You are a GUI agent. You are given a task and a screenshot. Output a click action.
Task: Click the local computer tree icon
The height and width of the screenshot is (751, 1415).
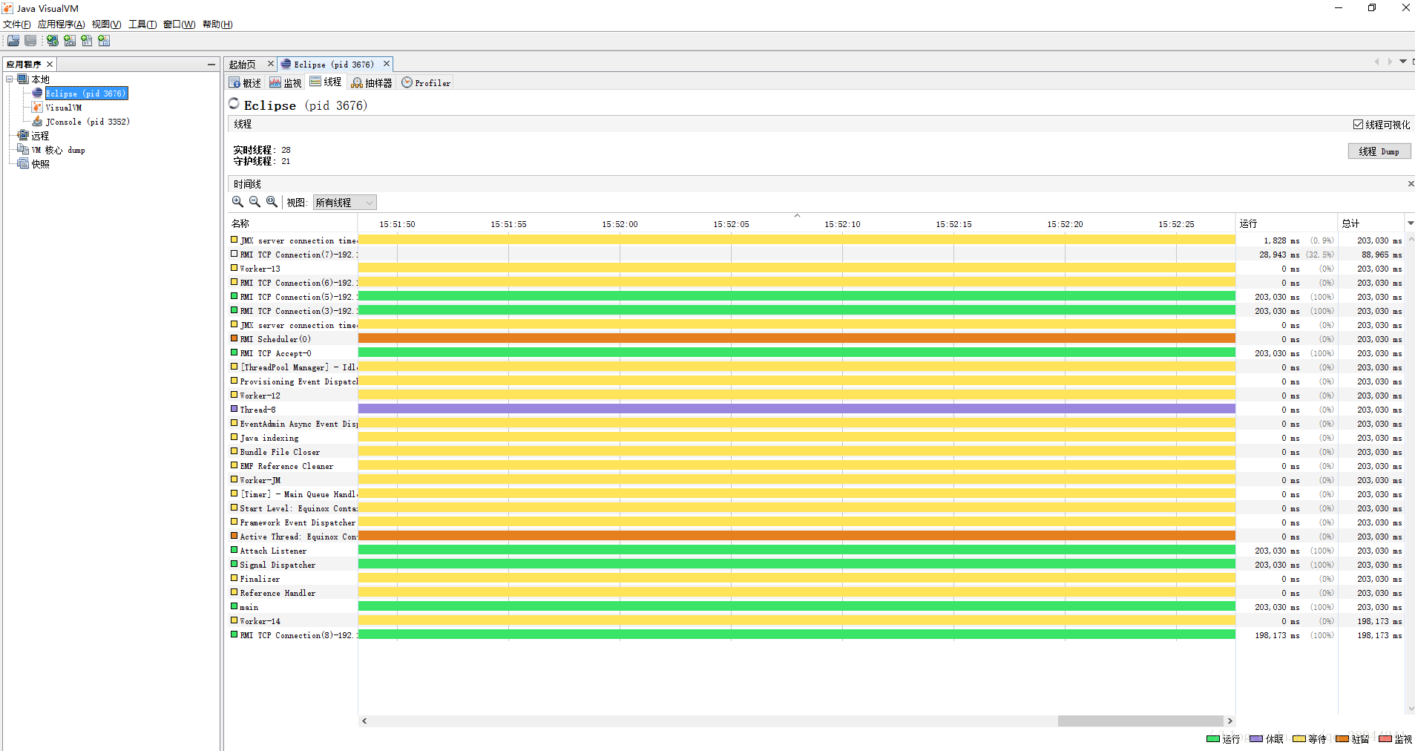pos(23,79)
